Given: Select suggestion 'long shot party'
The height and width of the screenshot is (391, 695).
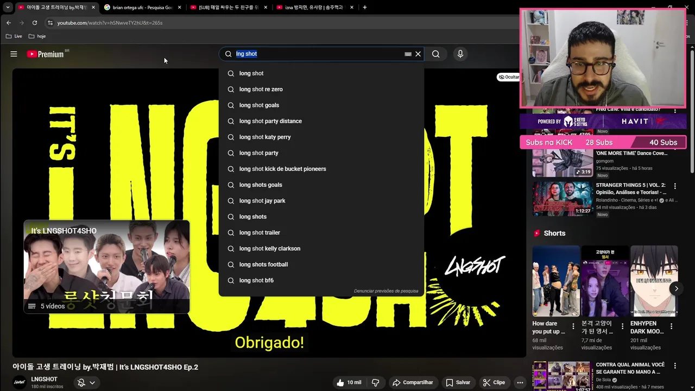Looking at the screenshot, I should pyautogui.click(x=321, y=153).
